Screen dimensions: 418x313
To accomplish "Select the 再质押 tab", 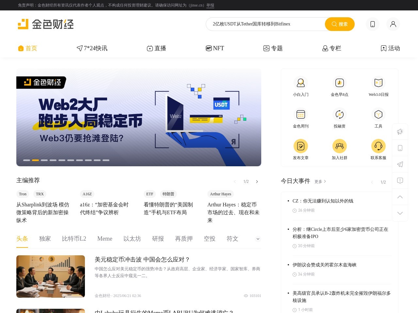I will click(184, 239).
